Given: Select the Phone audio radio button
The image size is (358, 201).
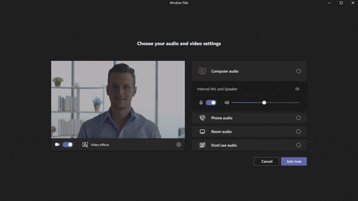Looking at the screenshot, I should pyautogui.click(x=299, y=118).
